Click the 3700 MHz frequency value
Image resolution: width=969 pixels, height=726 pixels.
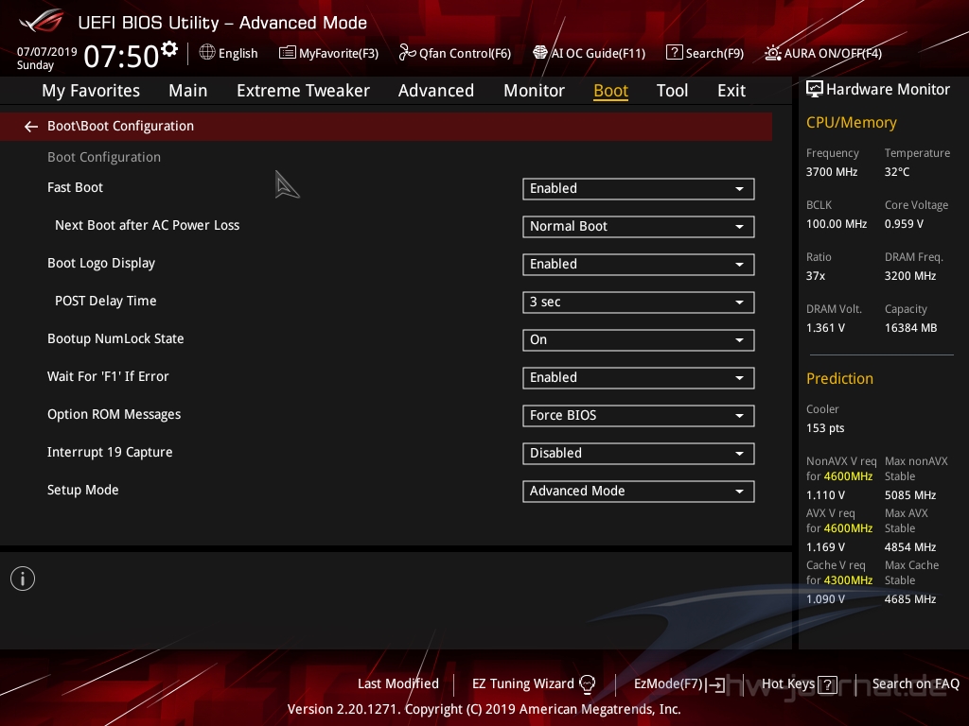click(831, 172)
